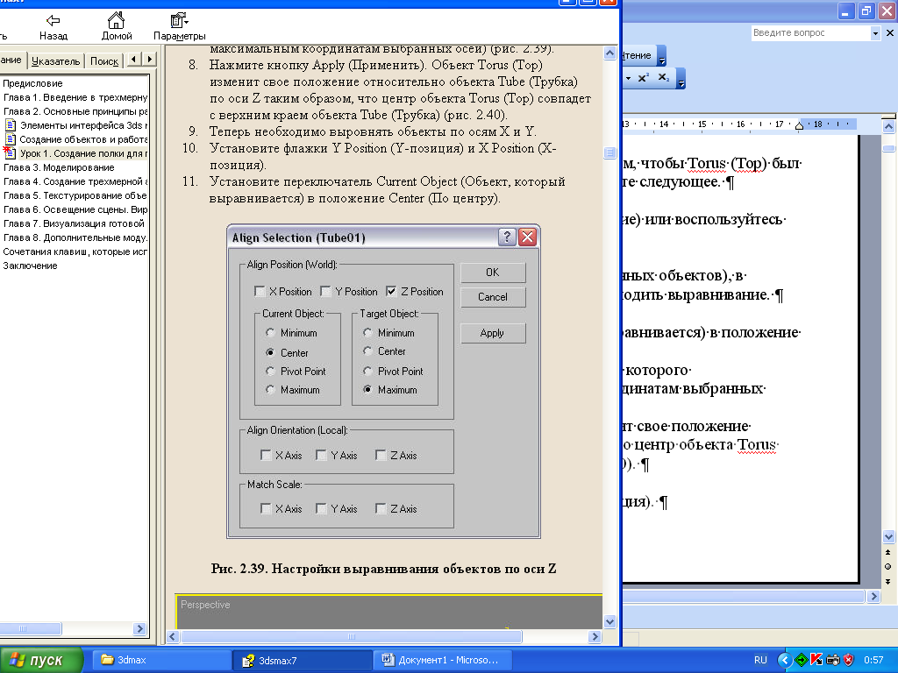Close the Word help question box
Screen dimensions: 898x673
click(x=890, y=33)
